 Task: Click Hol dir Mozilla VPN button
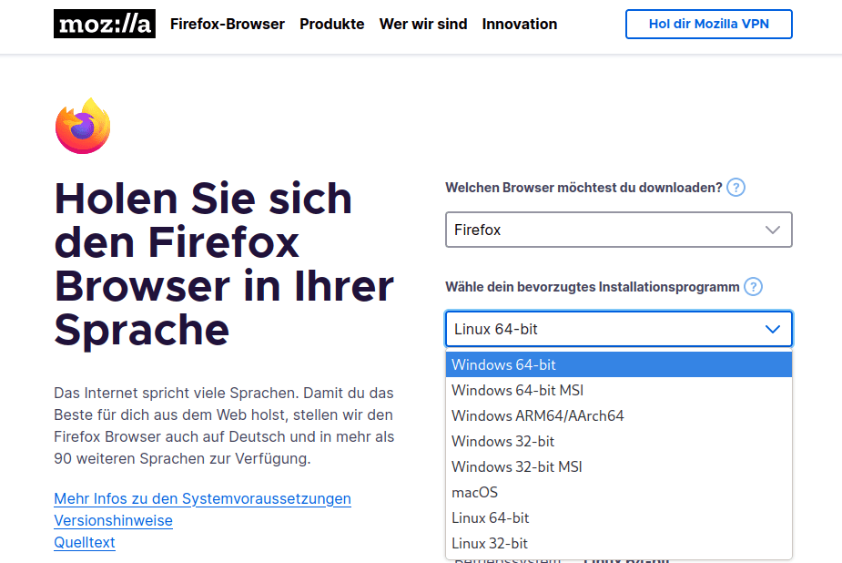click(709, 25)
